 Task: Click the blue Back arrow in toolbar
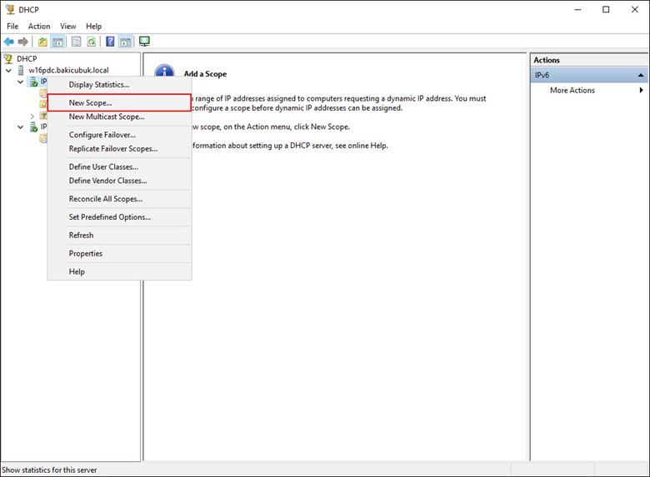[x=8, y=42]
